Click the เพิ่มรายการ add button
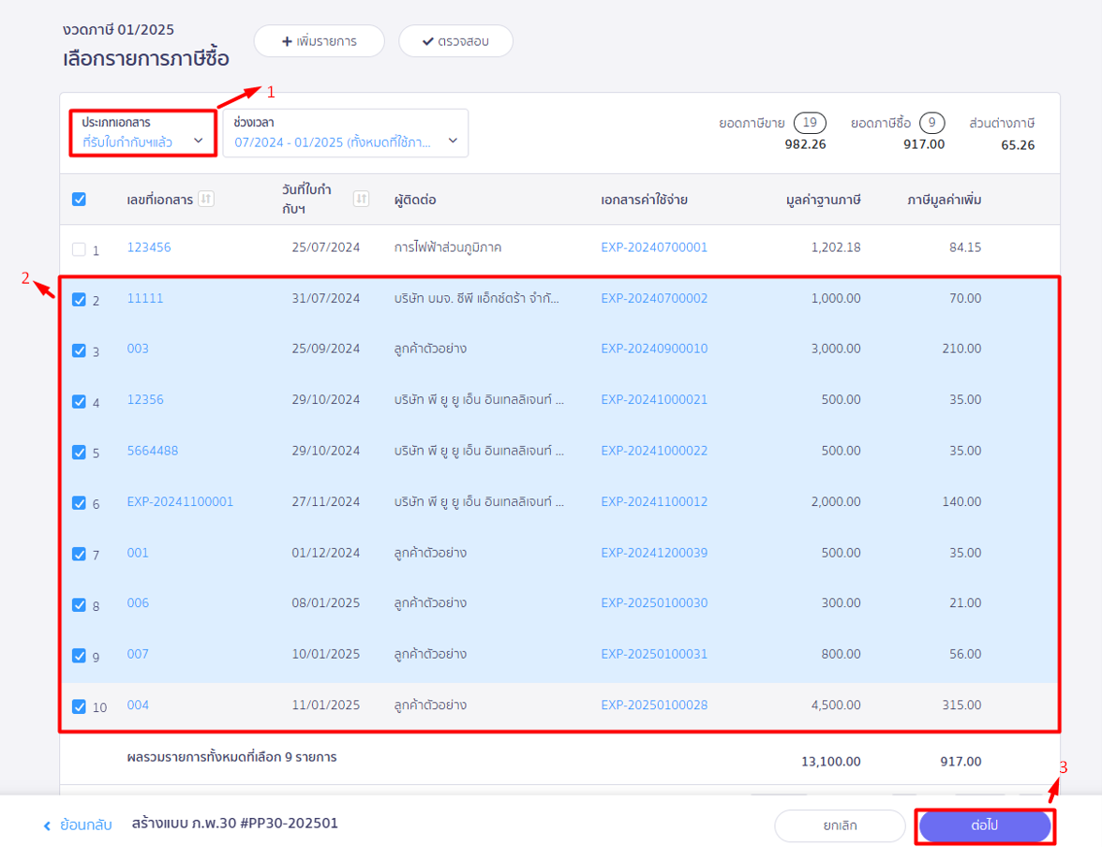Viewport: 1102px width, 847px height. 319,41
